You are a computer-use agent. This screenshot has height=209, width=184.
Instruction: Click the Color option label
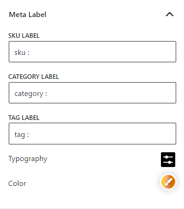tap(17, 184)
